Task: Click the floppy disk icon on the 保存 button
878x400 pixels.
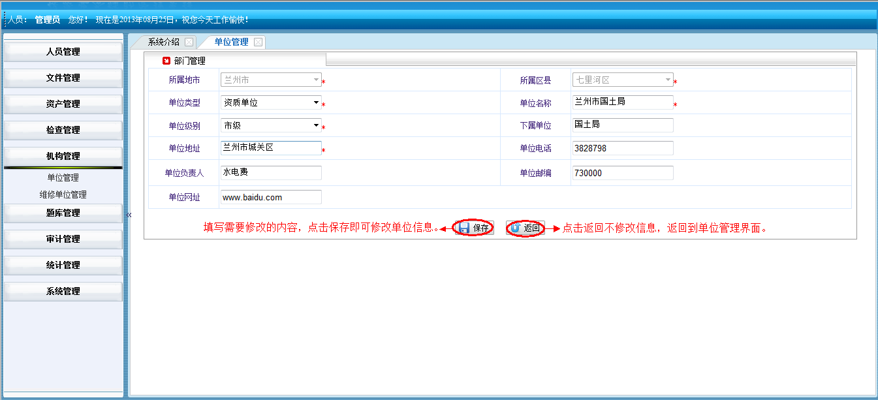Action: [464, 228]
